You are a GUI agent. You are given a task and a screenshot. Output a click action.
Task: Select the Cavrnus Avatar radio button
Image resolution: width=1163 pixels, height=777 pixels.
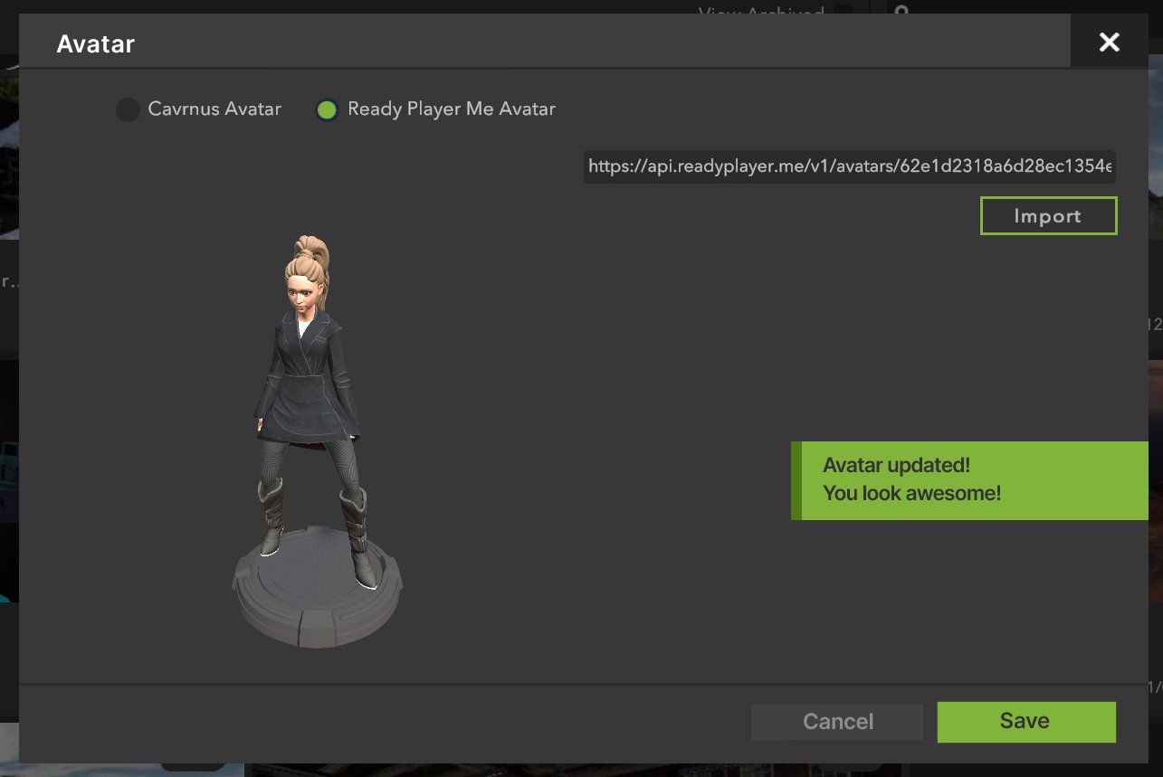coord(127,109)
